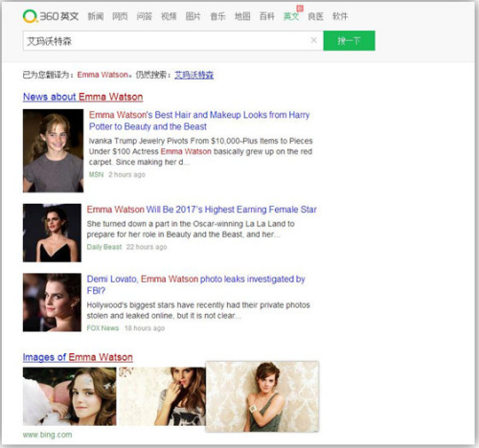Clear the search box with the X icon
Viewport: 479px width, 448px height.
click(314, 40)
